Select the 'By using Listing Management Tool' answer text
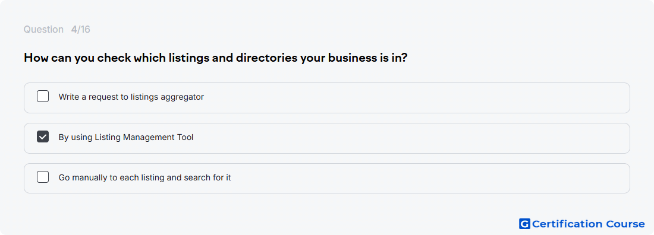654x235 pixels. click(x=126, y=137)
